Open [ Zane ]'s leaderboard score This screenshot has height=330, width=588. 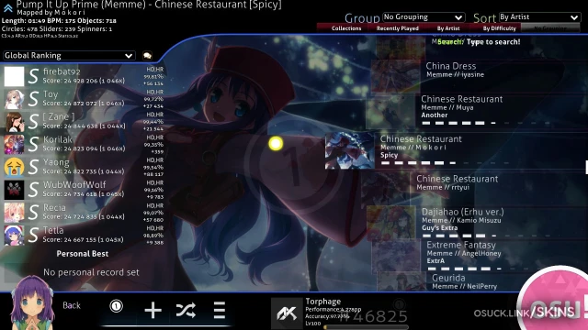pyautogui.click(x=84, y=121)
